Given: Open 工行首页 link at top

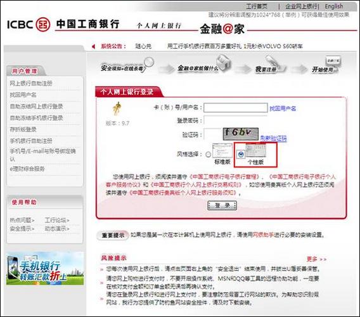Looking at the screenshot, I should tap(257, 6).
